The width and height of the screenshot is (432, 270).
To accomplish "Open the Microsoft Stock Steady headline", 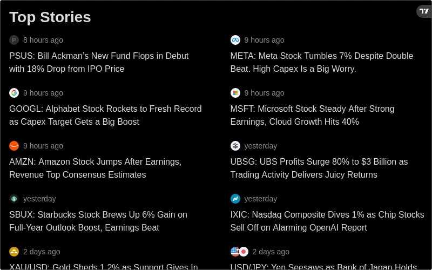I will pos(313,115).
